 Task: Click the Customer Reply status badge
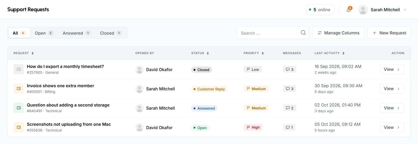209,89
